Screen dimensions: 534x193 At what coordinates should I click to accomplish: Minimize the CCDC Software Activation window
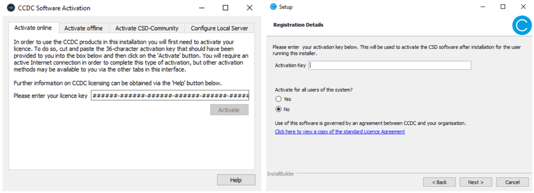(x=202, y=8)
